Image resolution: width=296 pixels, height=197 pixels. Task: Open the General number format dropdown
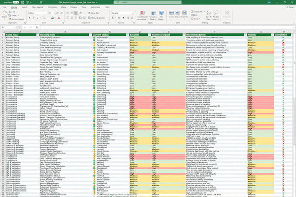(x=122, y=13)
